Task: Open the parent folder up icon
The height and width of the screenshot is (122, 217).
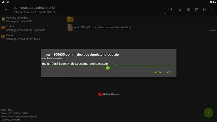Action: coord(70,19)
